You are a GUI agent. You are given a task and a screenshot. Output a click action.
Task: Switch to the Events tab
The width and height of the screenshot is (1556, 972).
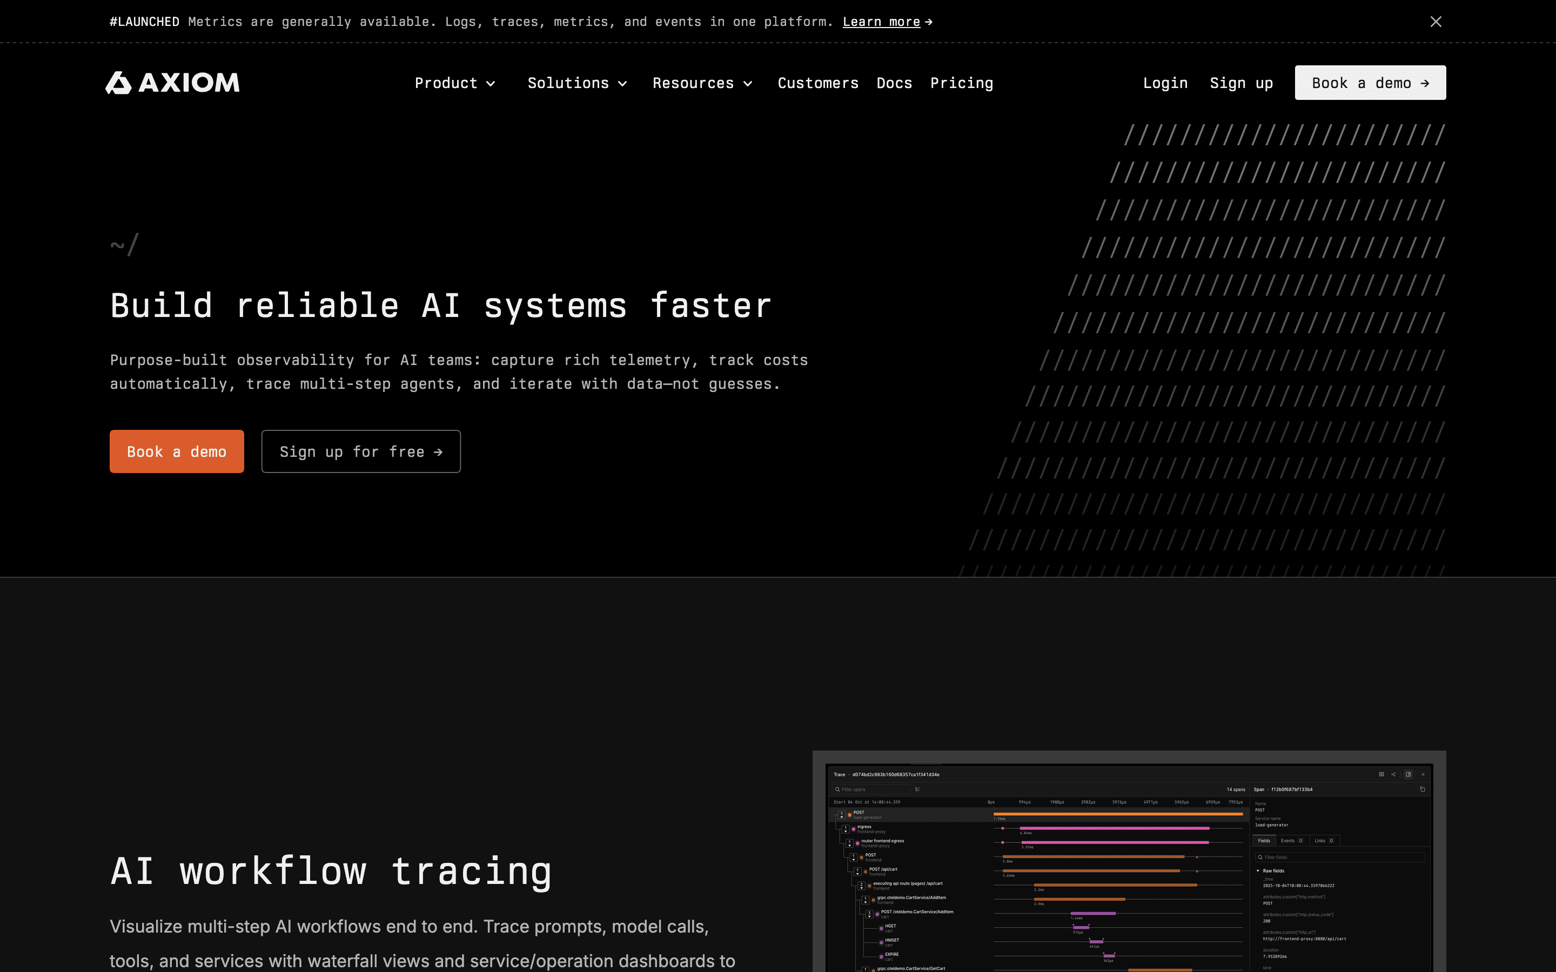pyautogui.click(x=1292, y=841)
